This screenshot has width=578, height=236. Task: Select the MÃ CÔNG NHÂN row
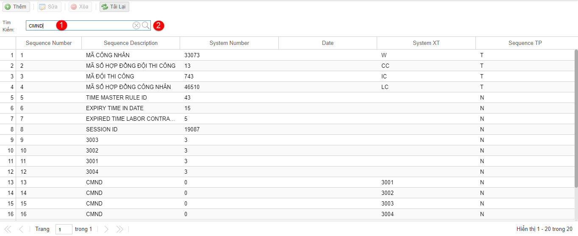pos(108,55)
